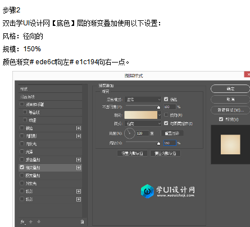Viewport: 250px width, 227px height.
Task: Open the 混合模式 dropdown showing 正常
Action: (x=143, y=99)
